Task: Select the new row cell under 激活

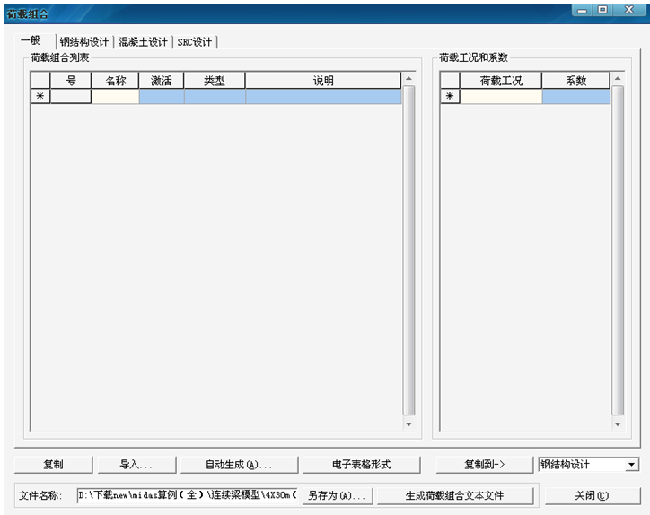Action: point(162,96)
